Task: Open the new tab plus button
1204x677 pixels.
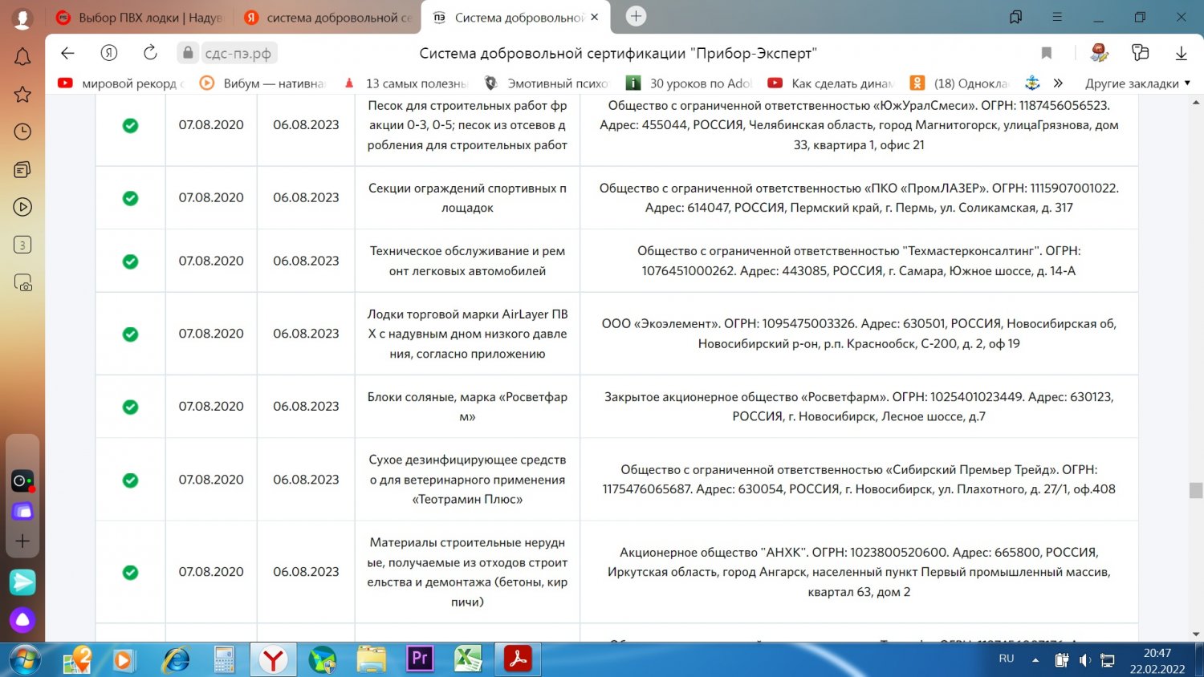Action: click(636, 16)
